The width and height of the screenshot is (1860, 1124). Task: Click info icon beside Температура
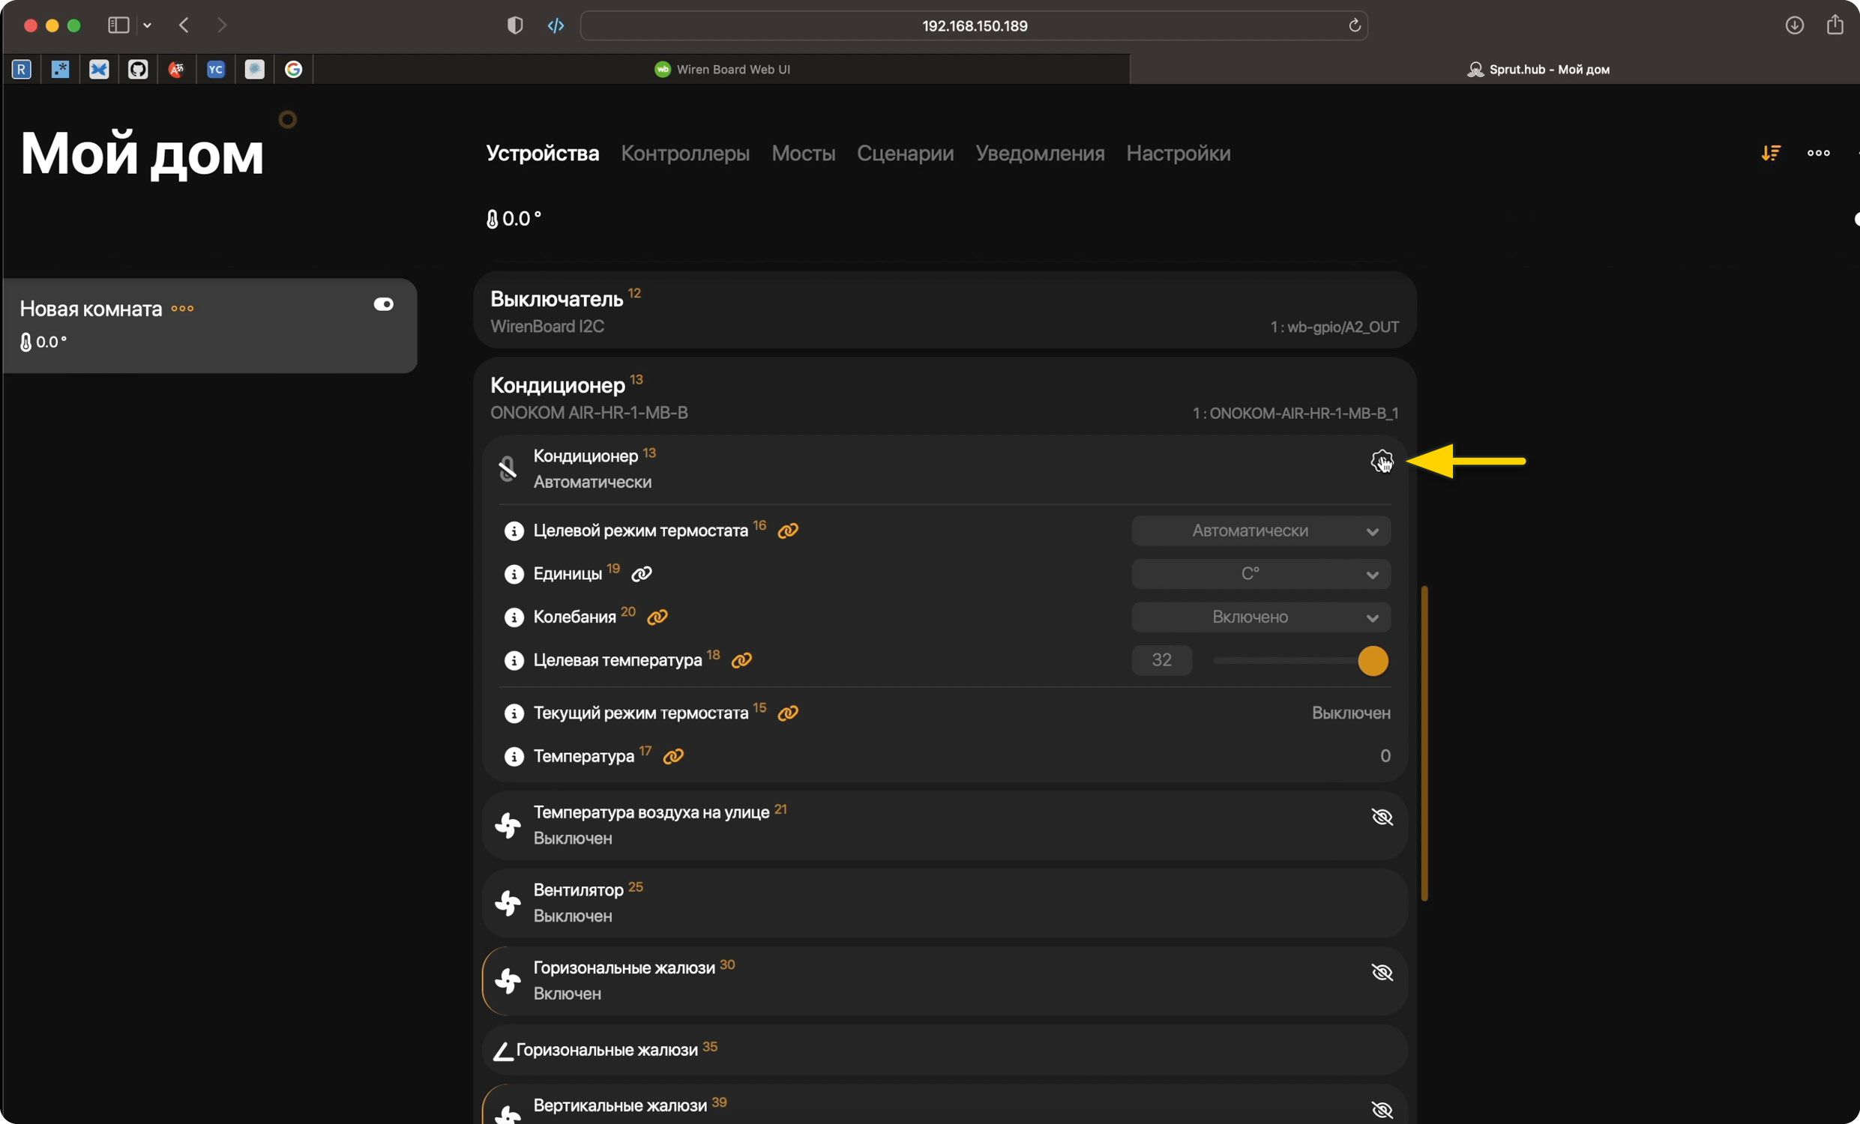coord(514,757)
